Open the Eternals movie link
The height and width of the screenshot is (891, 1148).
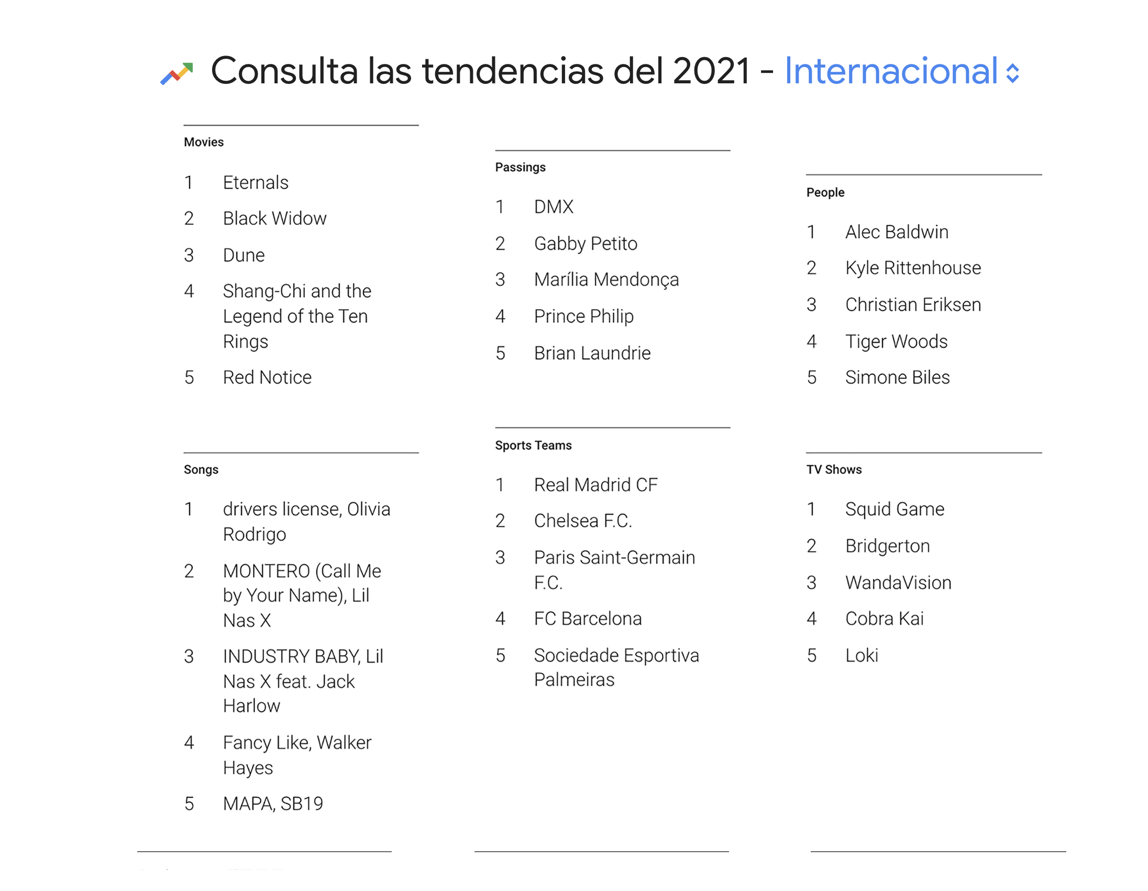(256, 182)
